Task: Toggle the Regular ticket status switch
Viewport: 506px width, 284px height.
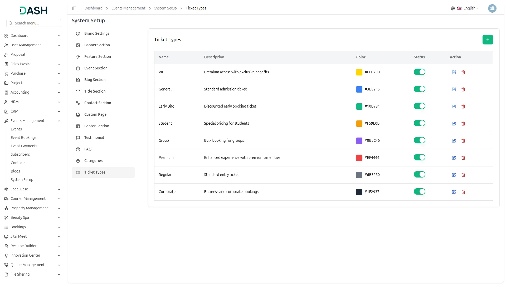Action: (419, 175)
